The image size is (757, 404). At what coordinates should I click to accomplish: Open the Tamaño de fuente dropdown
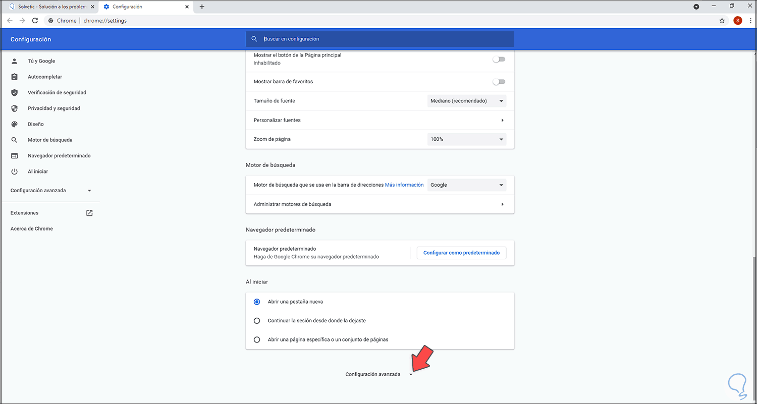pos(467,101)
